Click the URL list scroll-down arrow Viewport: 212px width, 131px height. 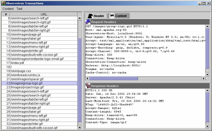[x=80, y=127]
